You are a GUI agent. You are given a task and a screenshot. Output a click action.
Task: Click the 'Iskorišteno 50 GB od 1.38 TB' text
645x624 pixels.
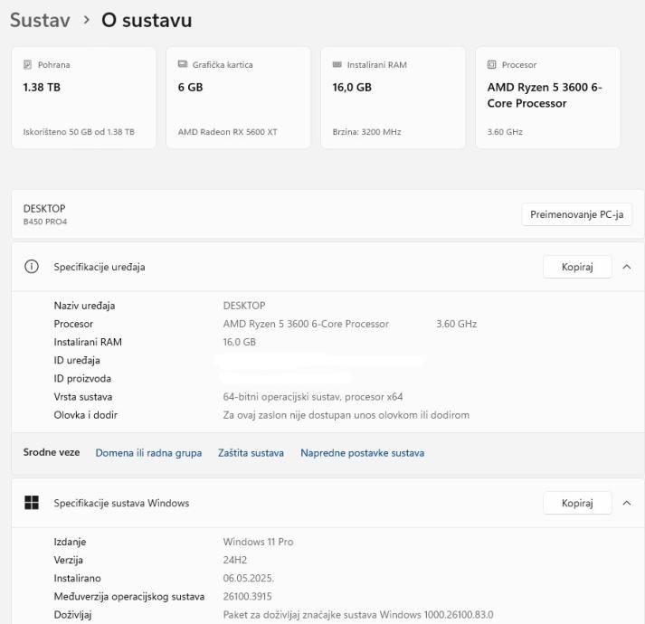(79, 132)
